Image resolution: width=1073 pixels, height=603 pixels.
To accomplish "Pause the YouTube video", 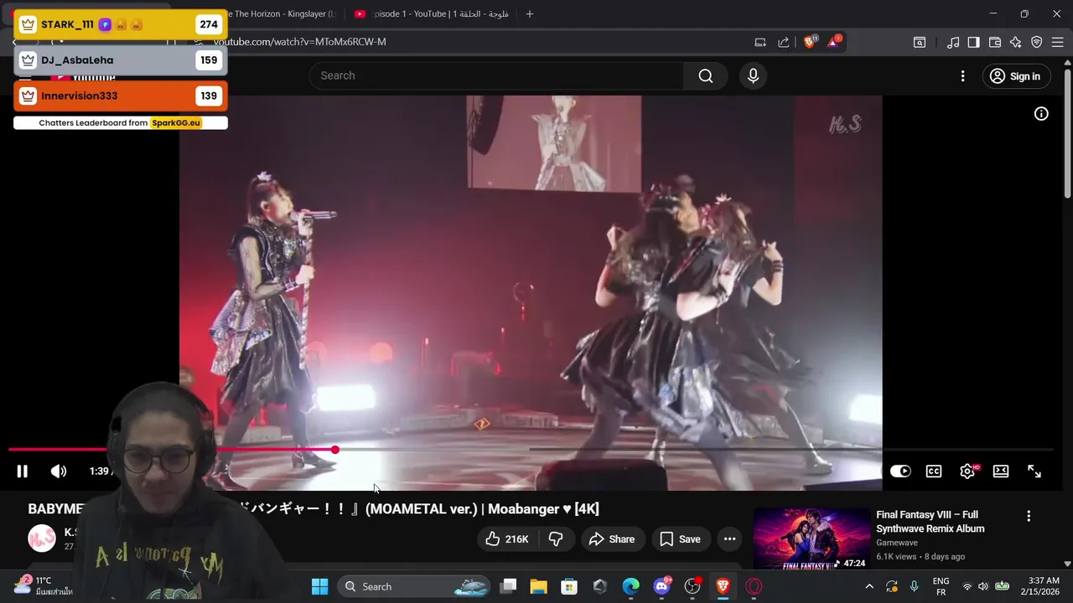I will pyautogui.click(x=23, y=472).
